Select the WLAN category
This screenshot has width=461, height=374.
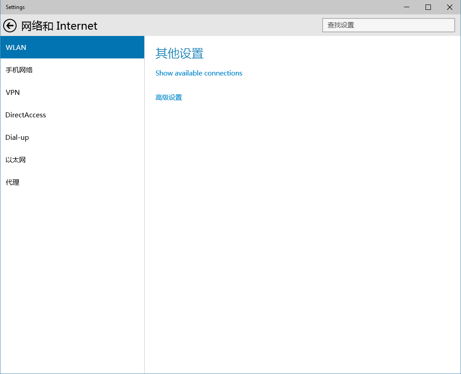click(x=72, y=47)
